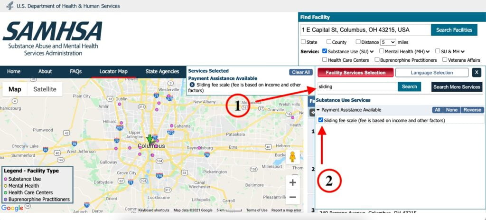
Task: Open the distance miles dropdown
Action: point(388,42)
